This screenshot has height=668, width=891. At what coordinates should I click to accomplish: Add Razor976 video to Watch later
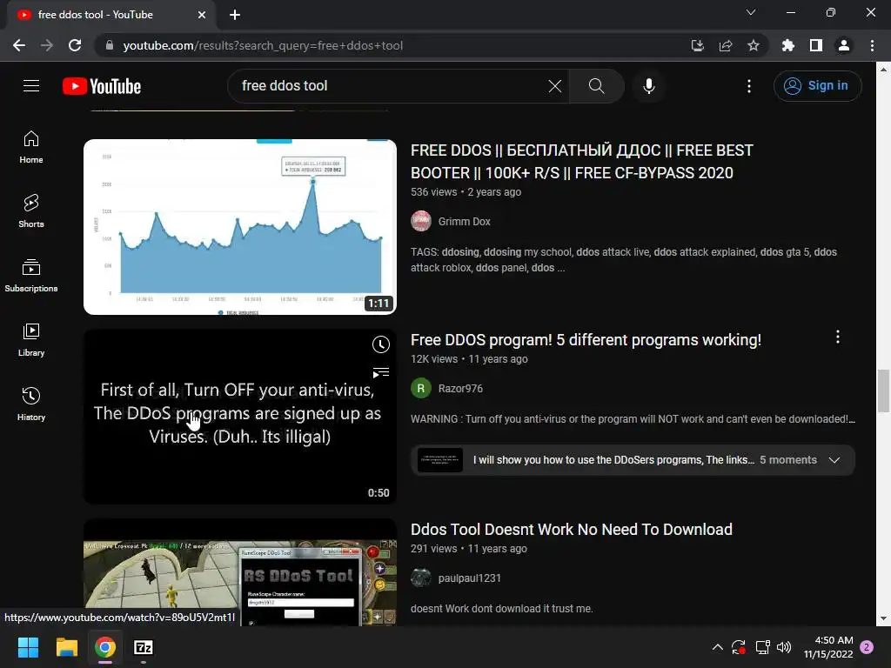381,344
